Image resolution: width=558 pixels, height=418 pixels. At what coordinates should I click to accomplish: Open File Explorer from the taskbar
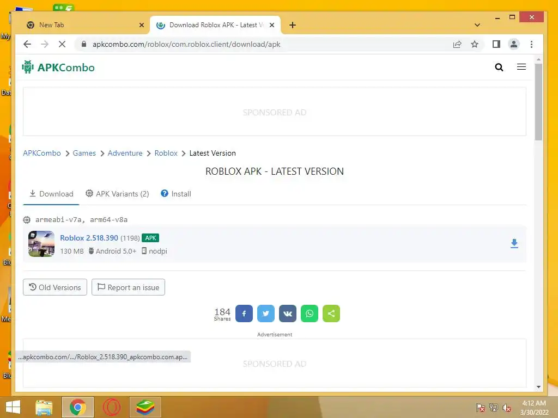coord(44,407)
